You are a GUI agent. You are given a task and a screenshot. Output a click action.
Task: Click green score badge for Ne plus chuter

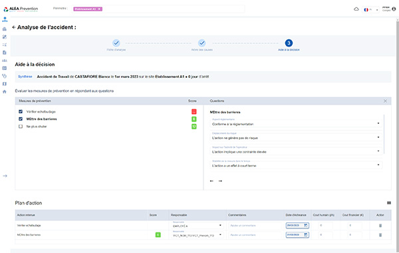194,126
